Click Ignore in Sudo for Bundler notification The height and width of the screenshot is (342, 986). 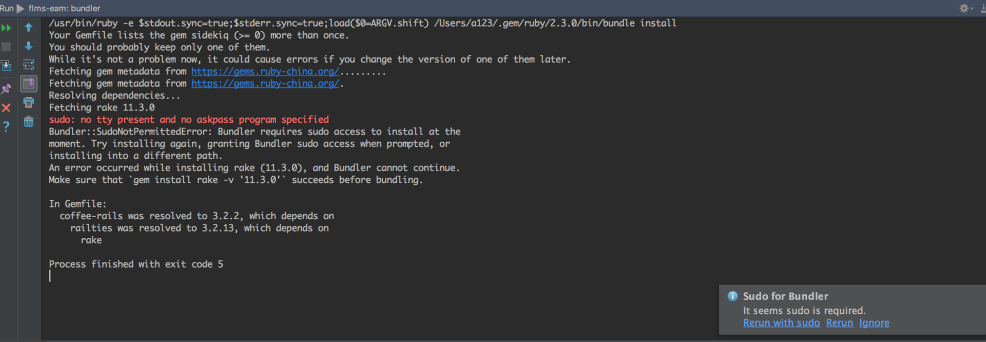[874, 323]
